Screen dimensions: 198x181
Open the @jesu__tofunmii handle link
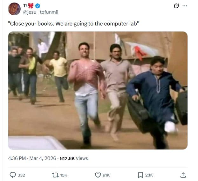[x=41, y=12]
